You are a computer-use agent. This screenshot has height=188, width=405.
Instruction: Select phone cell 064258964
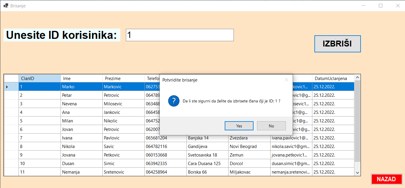[x=166, y=172]
